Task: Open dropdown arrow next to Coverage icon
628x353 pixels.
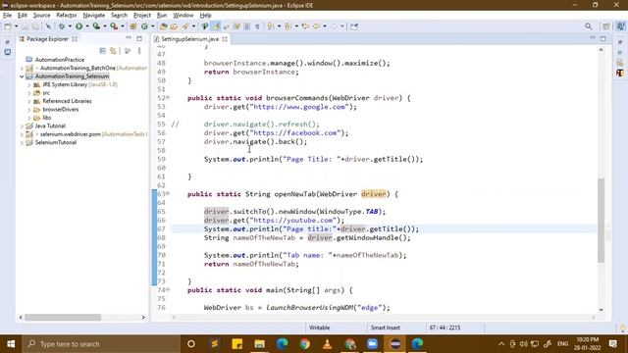Action: tap(105, 26)
